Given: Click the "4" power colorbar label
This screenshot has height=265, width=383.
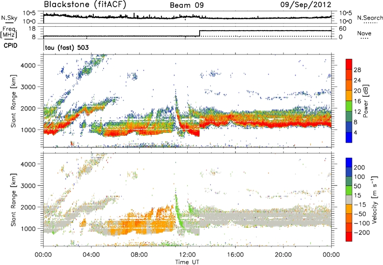Looking at the screenshot, I should [355, 133].
